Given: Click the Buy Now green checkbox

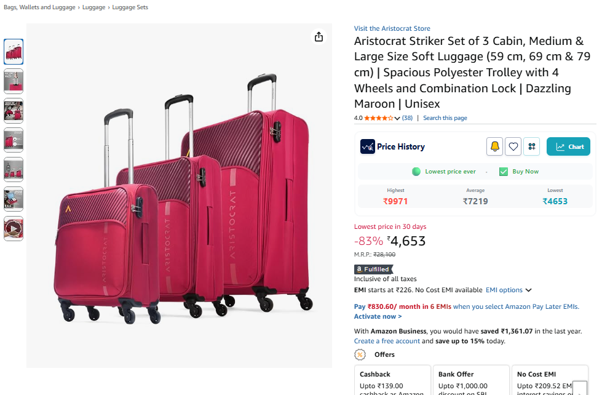Looking at the screenshot, I should pos(504,172).
